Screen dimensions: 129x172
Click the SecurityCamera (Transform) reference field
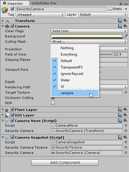87,131
